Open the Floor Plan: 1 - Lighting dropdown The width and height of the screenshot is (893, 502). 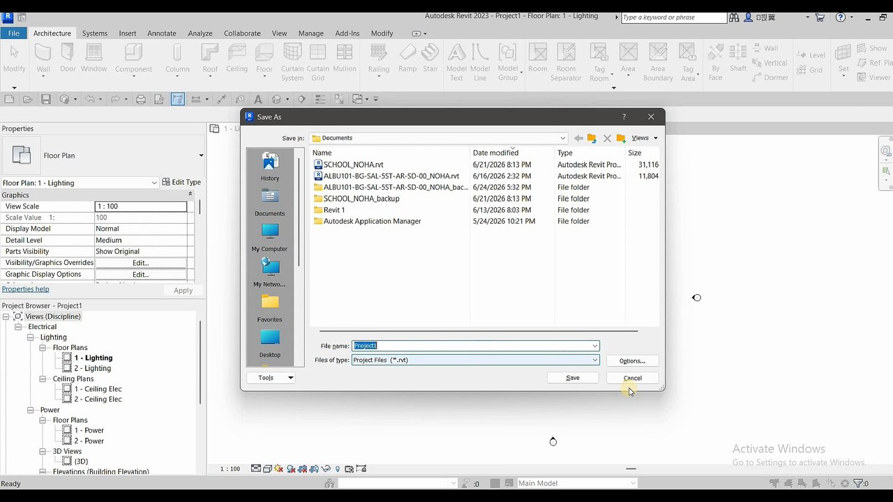click(154, 183)
